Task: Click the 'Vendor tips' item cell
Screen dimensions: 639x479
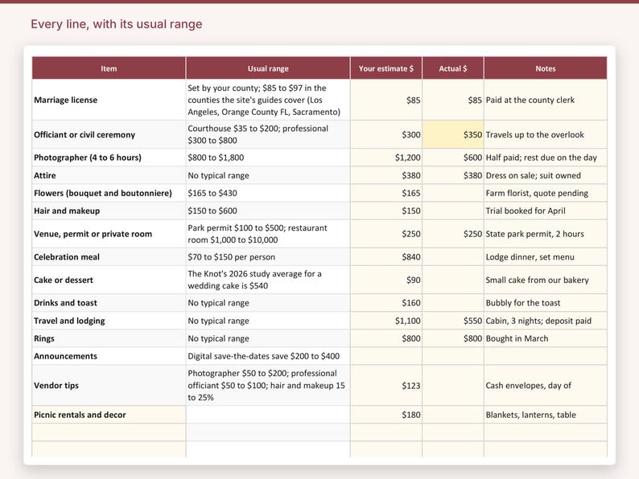Action: tap(109, 386)
